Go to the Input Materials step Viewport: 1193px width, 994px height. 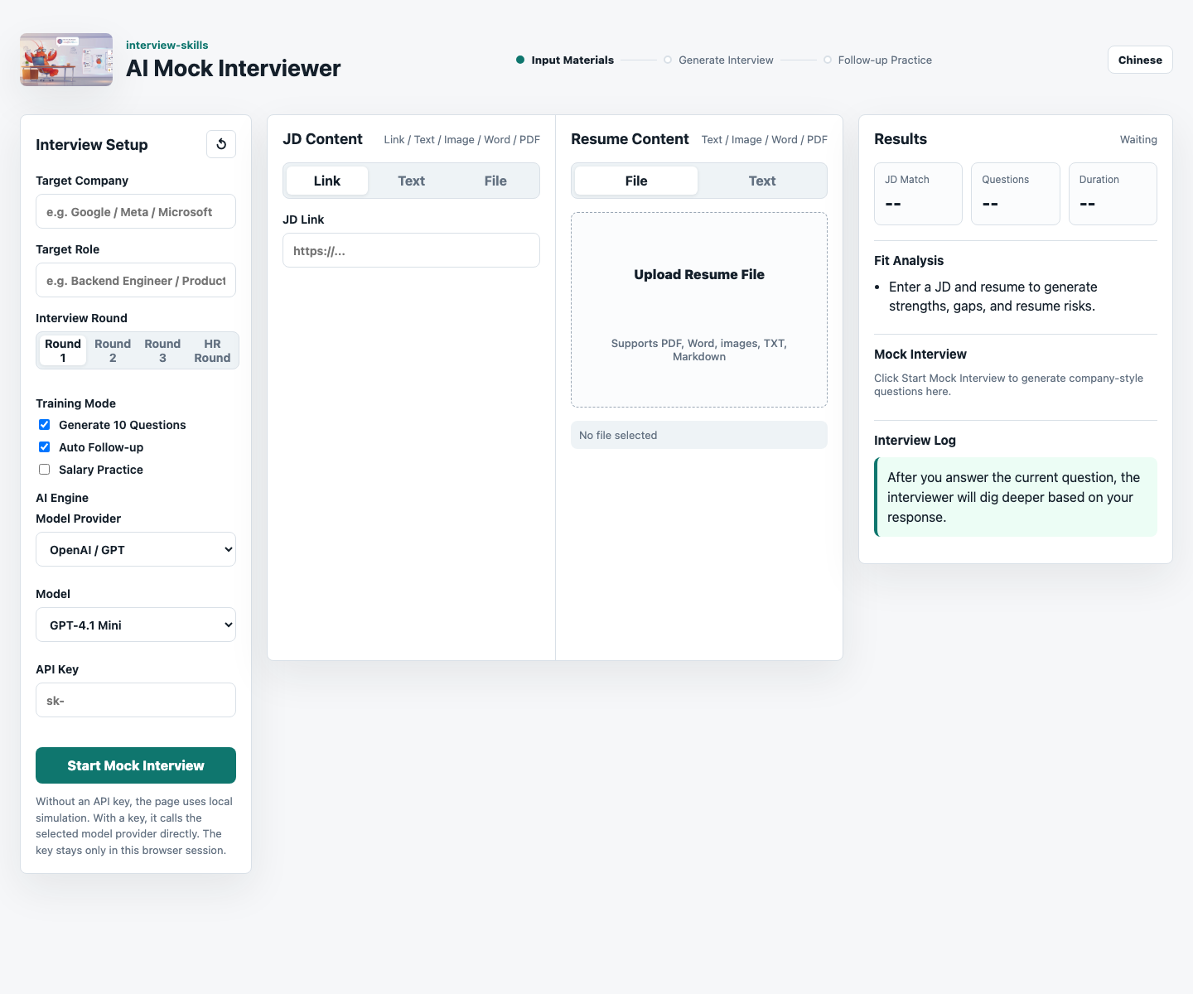click(565, 60)
